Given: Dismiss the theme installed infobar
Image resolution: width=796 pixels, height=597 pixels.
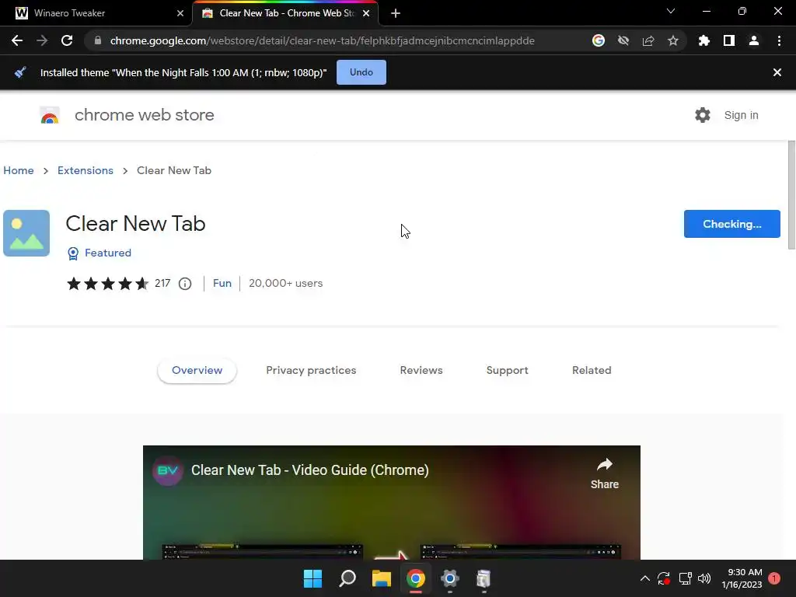Looking at the screenshot, I should click(777, 72).
